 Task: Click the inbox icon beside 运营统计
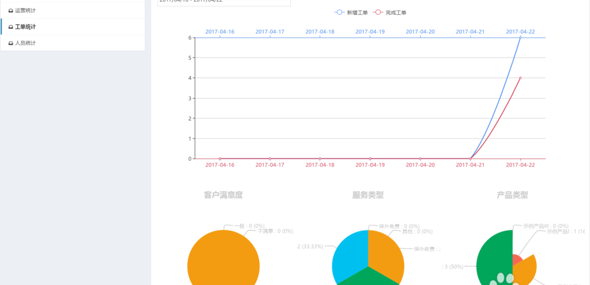pos(11,11)
